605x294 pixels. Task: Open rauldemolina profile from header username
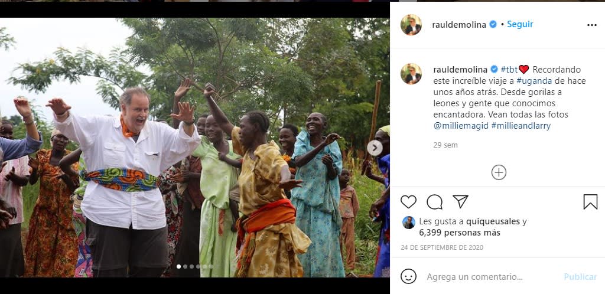pyautogui.click(x=459, y=25)
